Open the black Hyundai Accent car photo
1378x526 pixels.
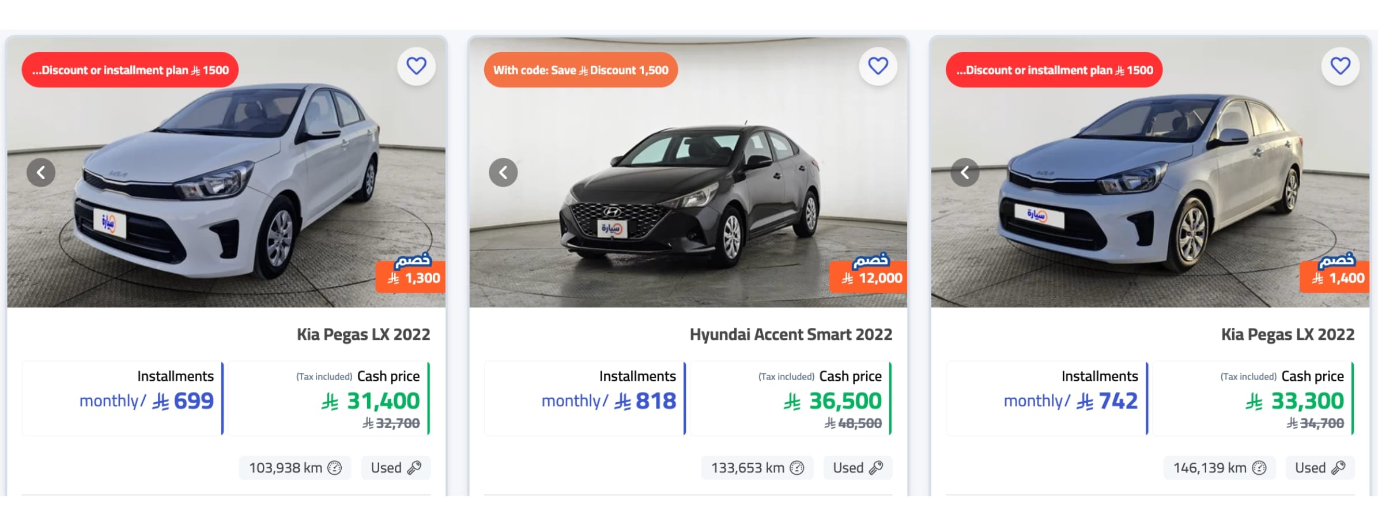[688, 196]
